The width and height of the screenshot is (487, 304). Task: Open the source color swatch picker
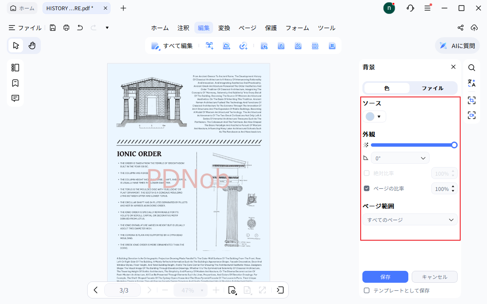click(374, 116)
